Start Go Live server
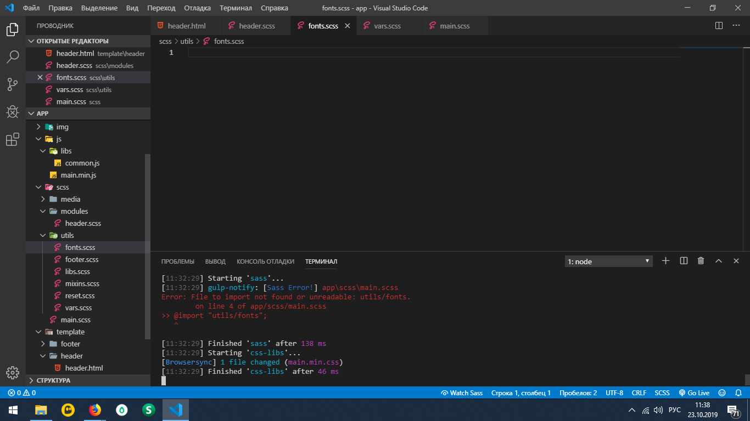The image size is (750, 421). (x=694, y=392)
